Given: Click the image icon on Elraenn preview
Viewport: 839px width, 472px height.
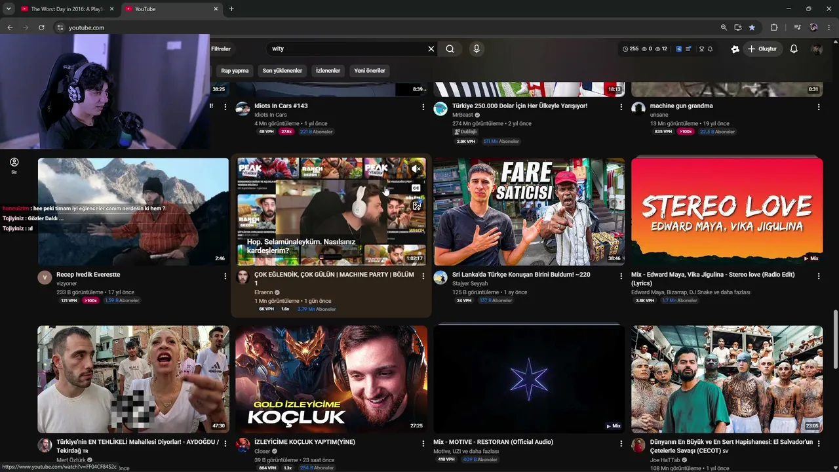Looking at the screenshot, I should 416,206.
